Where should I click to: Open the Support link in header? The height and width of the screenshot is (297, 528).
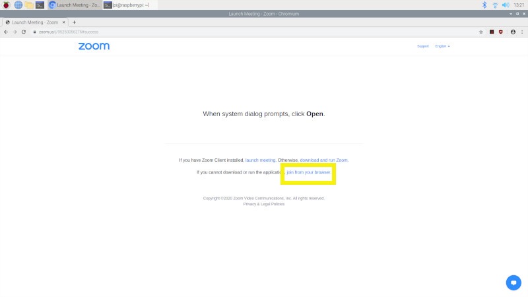423,46
